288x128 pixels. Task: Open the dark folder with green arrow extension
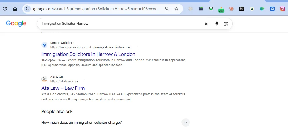click(x=201, y=9)
